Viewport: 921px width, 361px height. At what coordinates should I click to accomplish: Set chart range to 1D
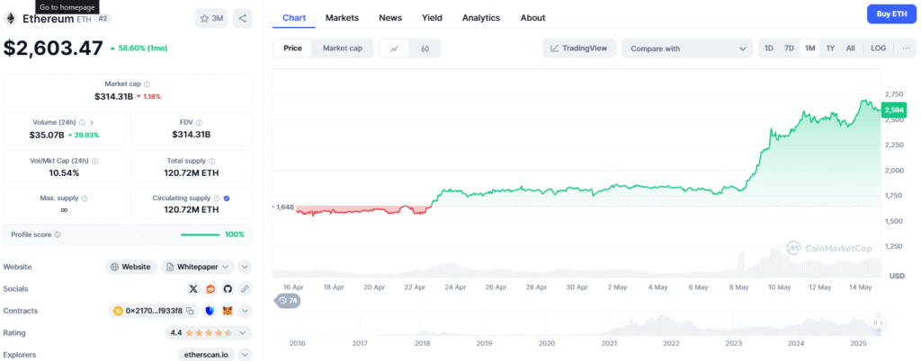coord(769,48)
